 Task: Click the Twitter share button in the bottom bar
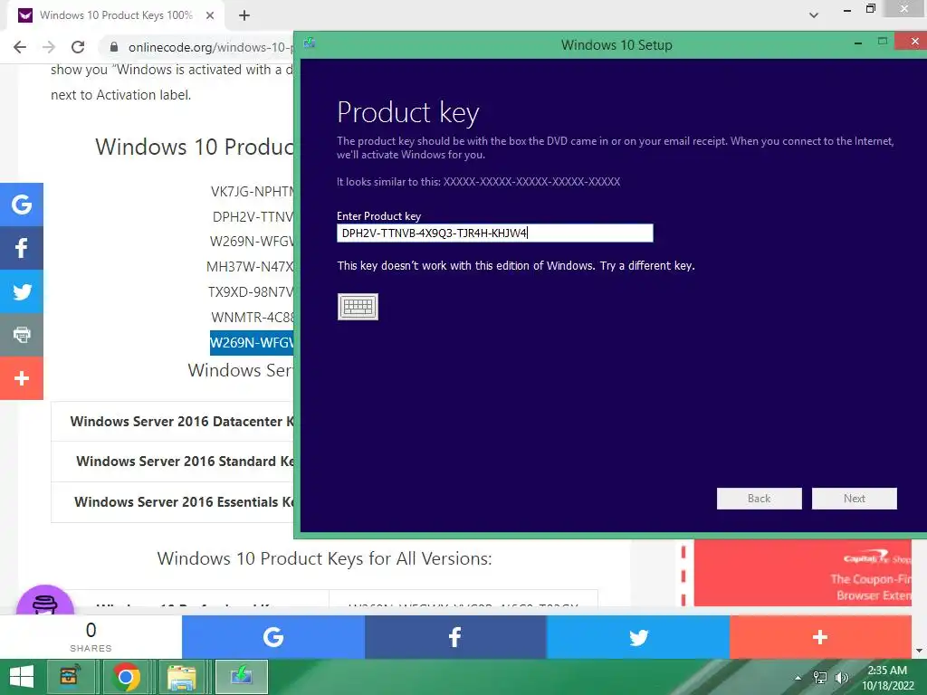[638, 637]
